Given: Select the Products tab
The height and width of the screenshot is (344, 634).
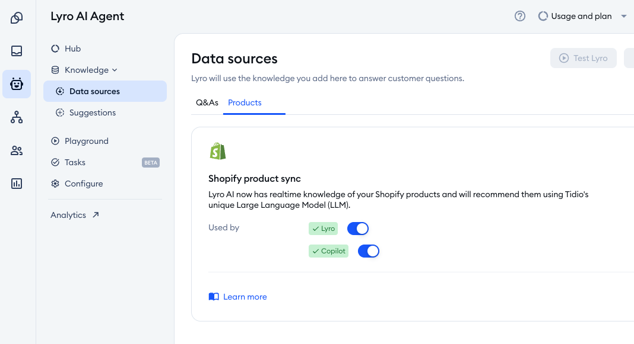Looking at the screenshot, I should [245, 103].
